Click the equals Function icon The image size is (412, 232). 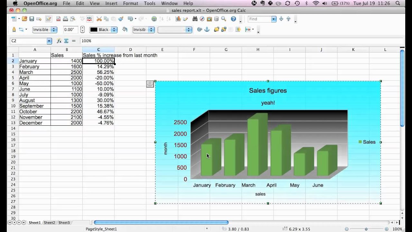[74, 41]
